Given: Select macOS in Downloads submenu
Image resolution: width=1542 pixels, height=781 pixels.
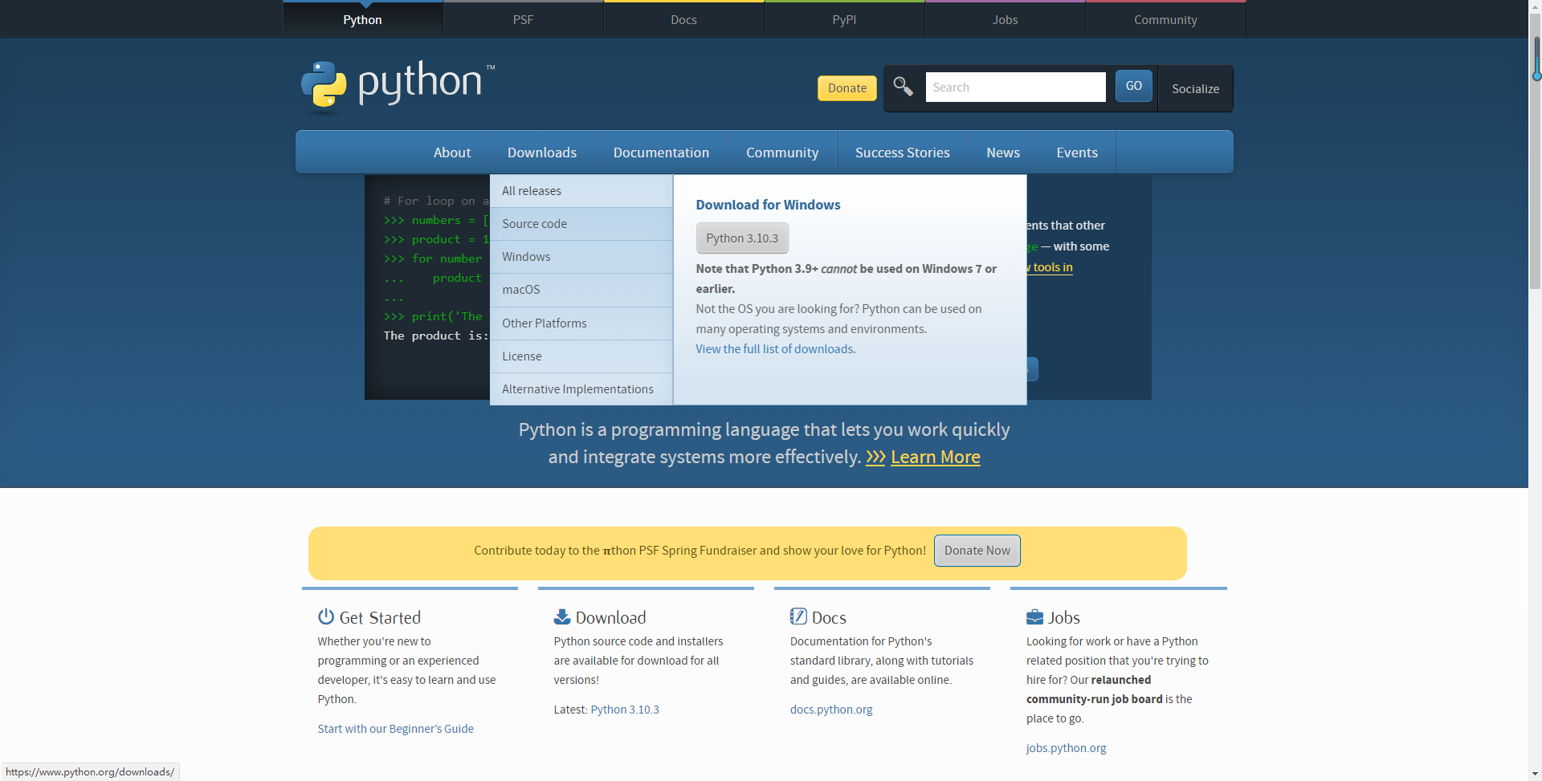Looking at the screenshot, I should coord(581,290).
